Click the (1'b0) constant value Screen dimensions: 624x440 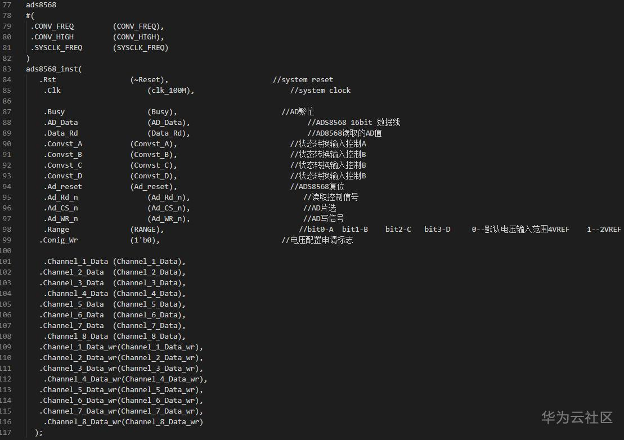(x=145, y=240)
